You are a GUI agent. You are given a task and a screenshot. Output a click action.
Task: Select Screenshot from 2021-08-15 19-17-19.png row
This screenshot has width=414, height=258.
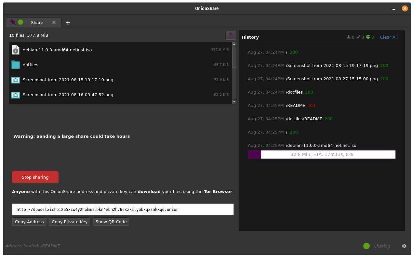tap(120, 80)
